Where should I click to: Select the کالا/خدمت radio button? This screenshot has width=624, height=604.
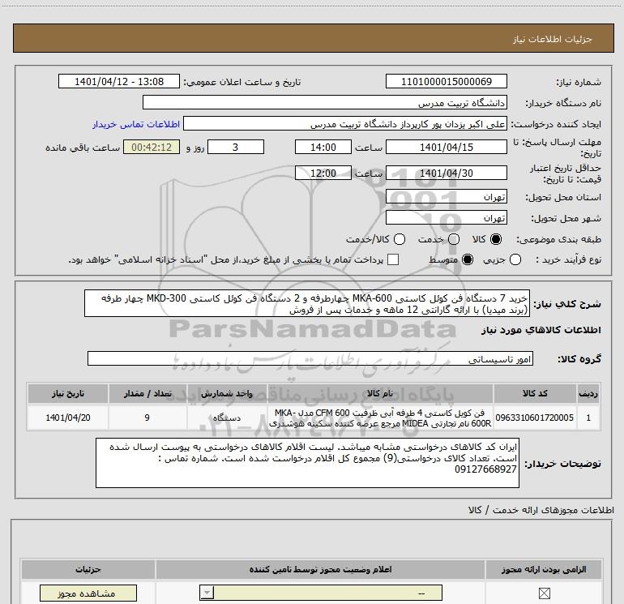[400, 239]
